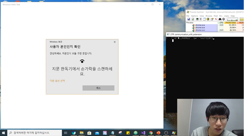This screenshot has width=244, height=136.
Task: Open Process menu in Process Explorer
Action: (x=209, y=16)
